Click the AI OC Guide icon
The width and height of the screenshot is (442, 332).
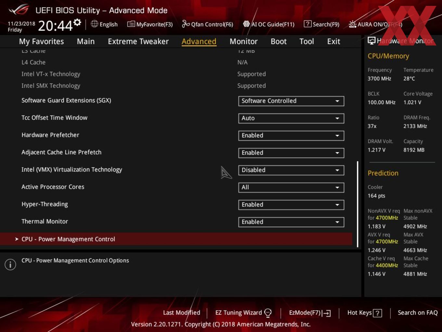(246, 24)
